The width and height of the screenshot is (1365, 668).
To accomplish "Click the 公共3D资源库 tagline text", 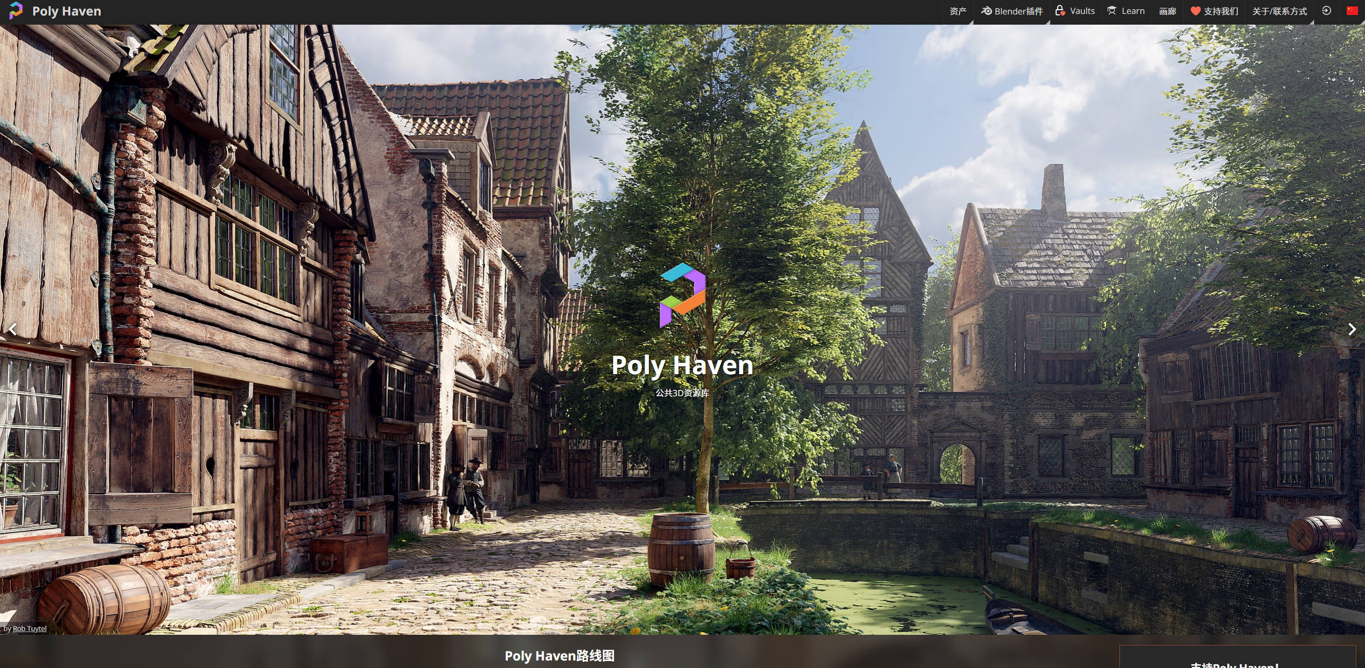I will pos(682,393).
